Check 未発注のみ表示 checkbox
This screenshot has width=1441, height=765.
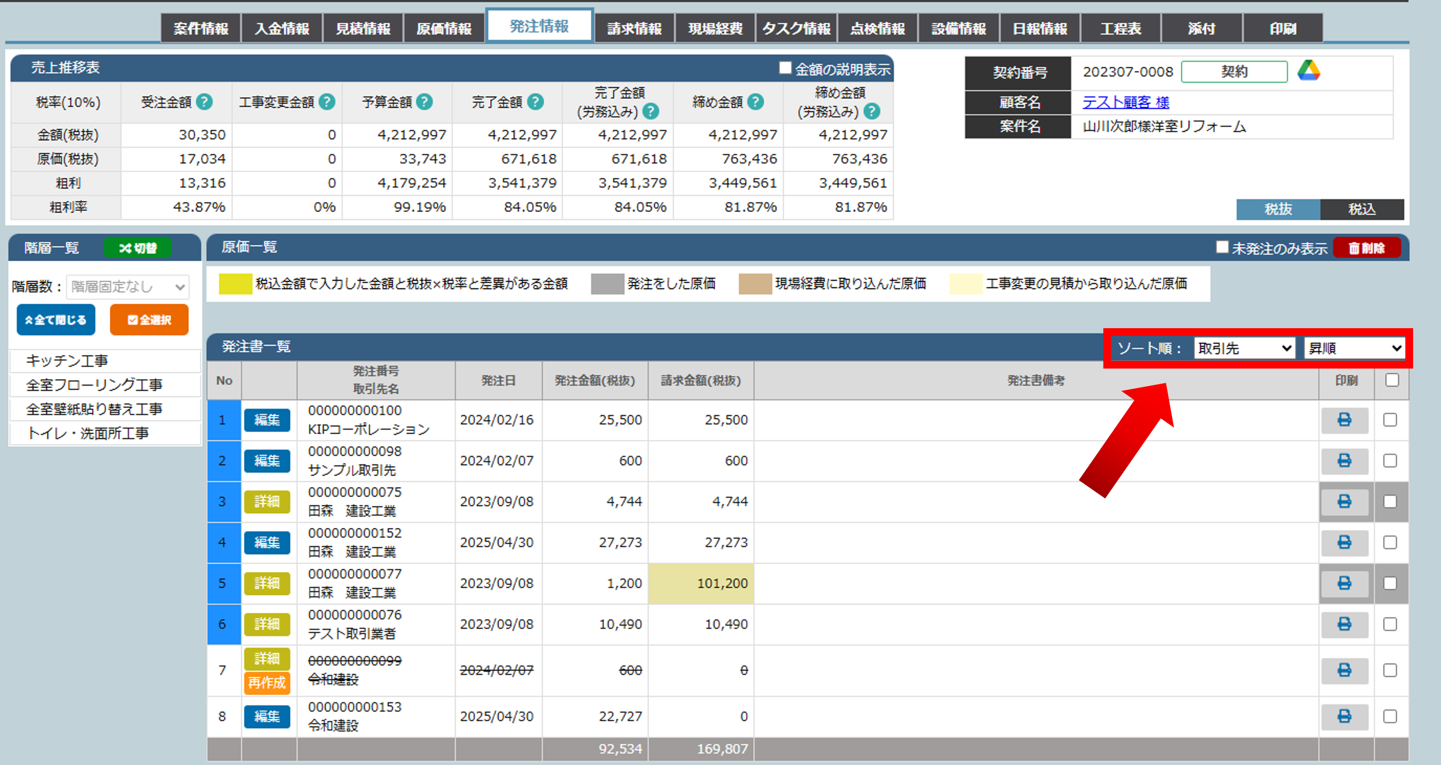(x=1222, y=247)
